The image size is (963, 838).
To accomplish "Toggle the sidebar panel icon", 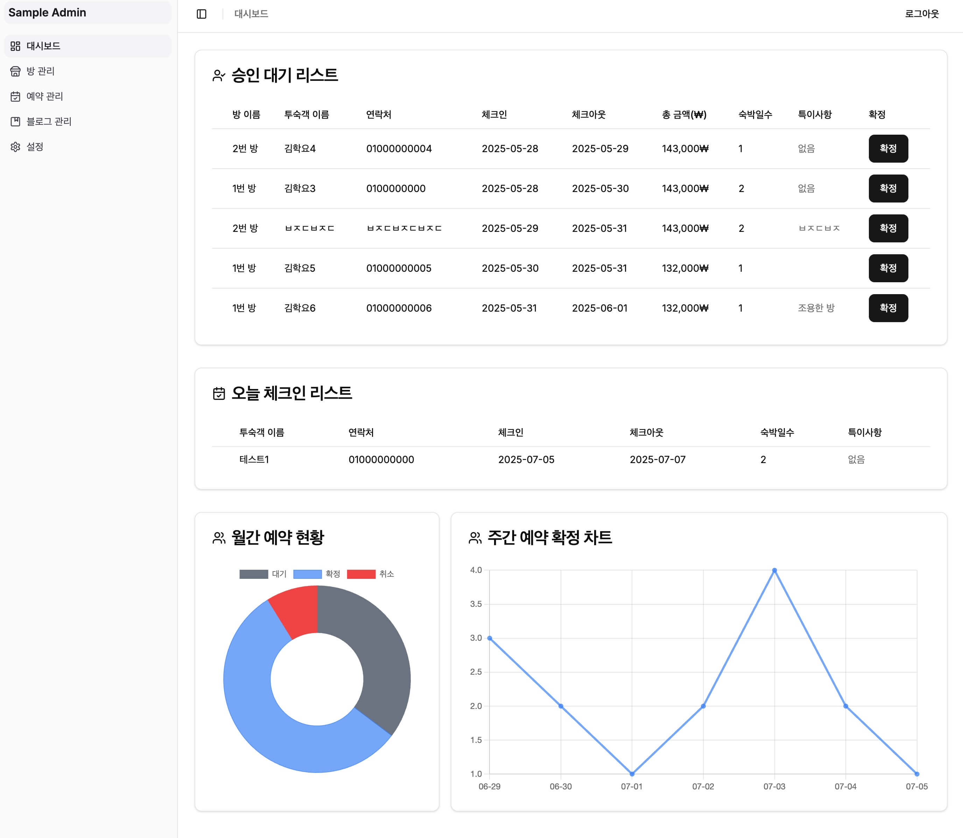I will [x=202, y=14].
